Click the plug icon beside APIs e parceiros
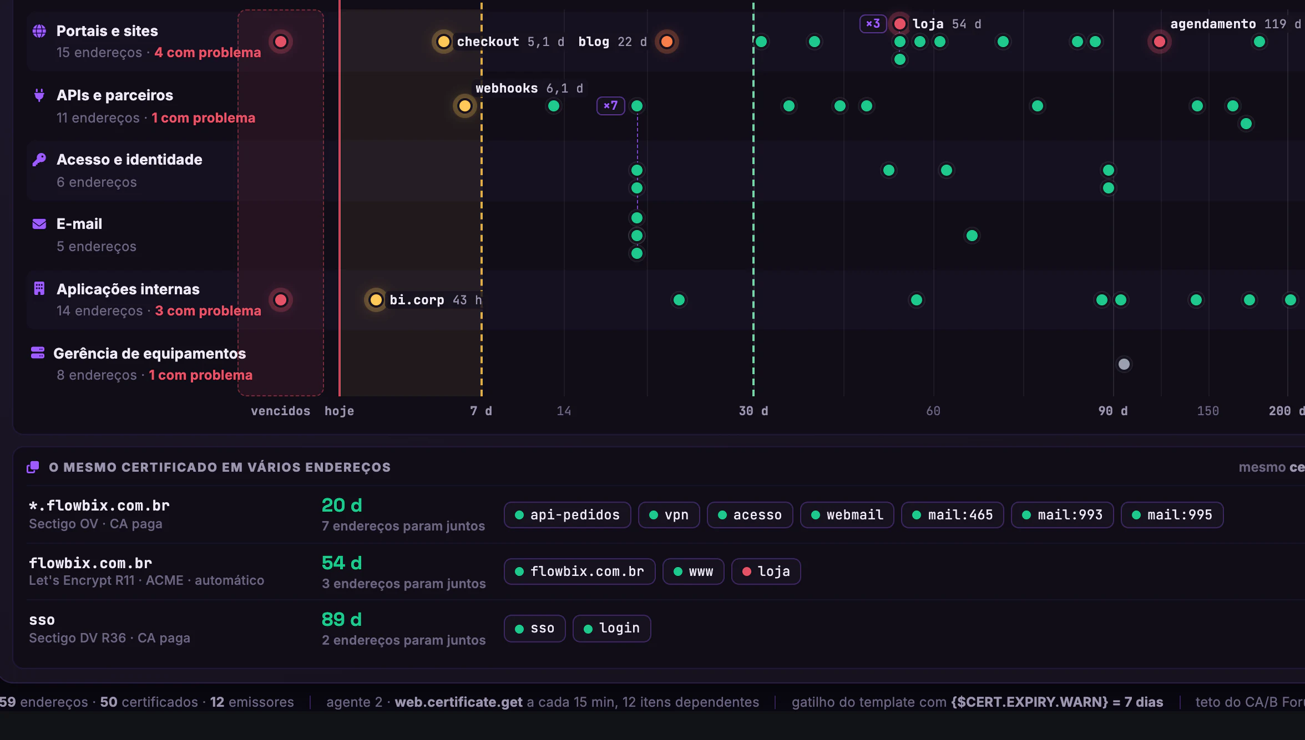This screenshot has height=740, width=1305. pyautogui.click(x=39, y=95)
